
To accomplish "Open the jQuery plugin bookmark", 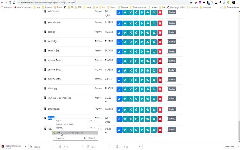I will [x=176, y=7].
